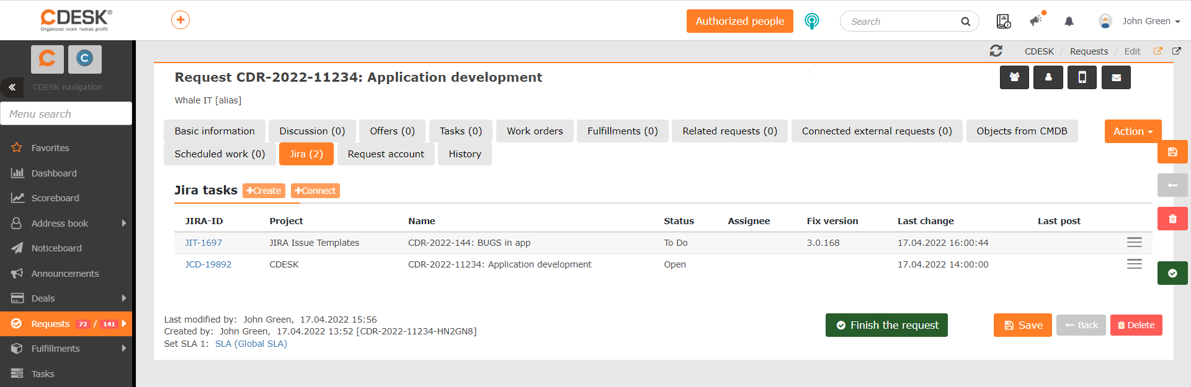Image resolution: width=1191 pixels, height=387 pixels.
Task: Switch to Objects from CMDB tab
Action: point(1022,131)
